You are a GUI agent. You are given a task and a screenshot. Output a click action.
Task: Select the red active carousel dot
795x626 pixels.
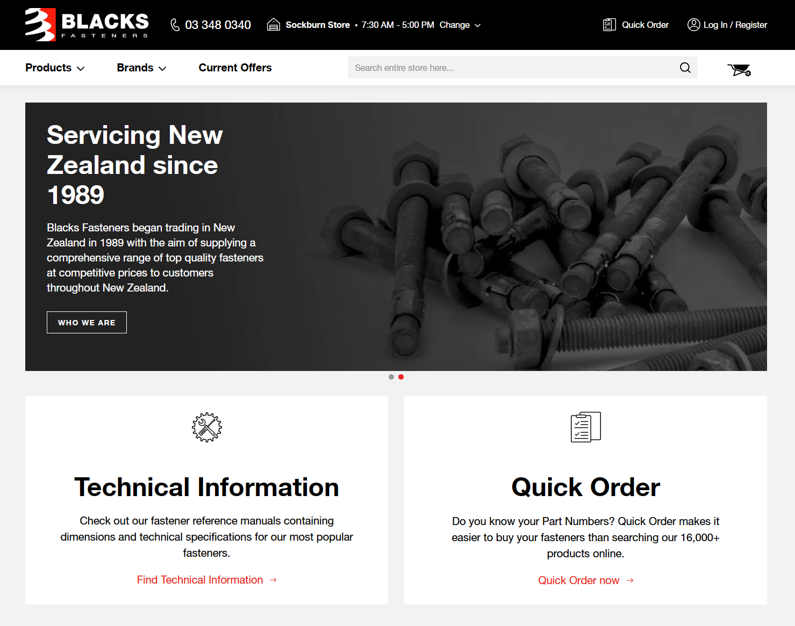click(401, 377)
